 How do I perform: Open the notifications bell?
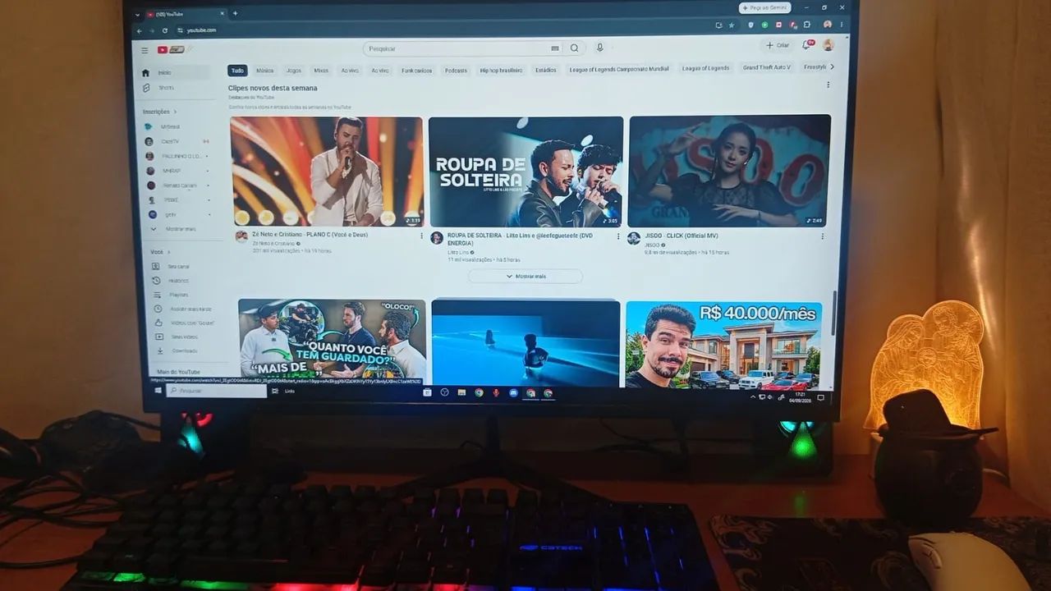807,44
